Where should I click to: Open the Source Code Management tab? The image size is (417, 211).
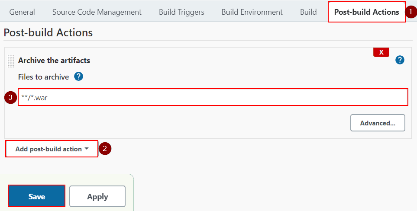pos(97,12)
